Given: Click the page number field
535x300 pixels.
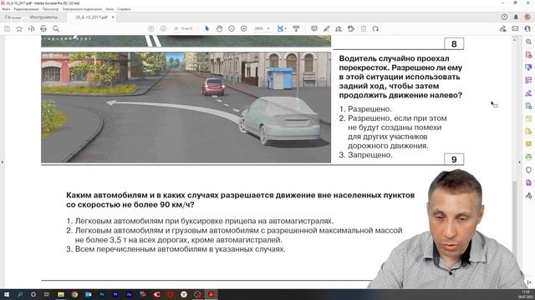Looking at the screenshot, I should [176, 29].
